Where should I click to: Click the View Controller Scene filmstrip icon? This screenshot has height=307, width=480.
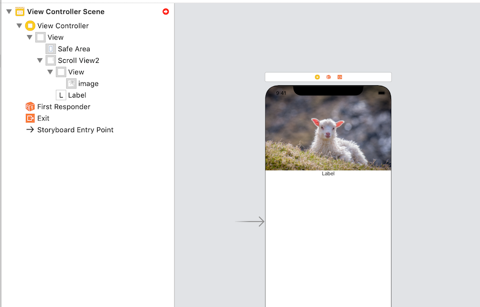click(x=20, y=11)
